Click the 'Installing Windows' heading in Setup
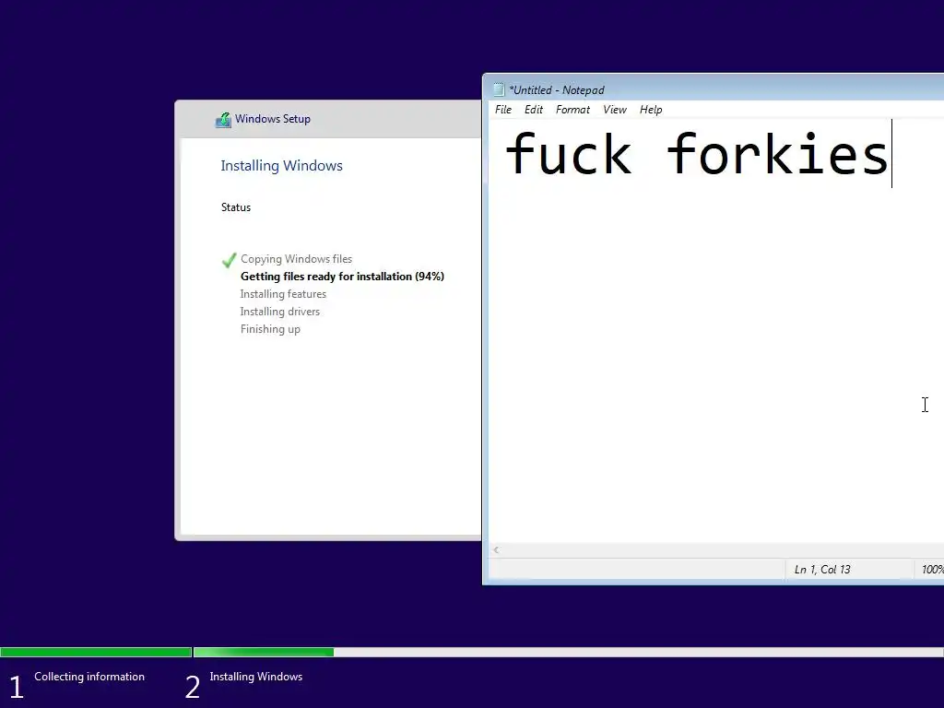The width and height of the screenshot is (944, 708). 282,166
